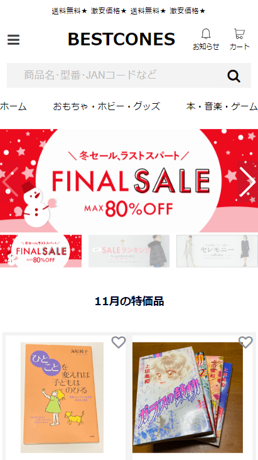Open the カート shopping cart
This screenshot has height=460, width=258.
(x=239, y=39)
